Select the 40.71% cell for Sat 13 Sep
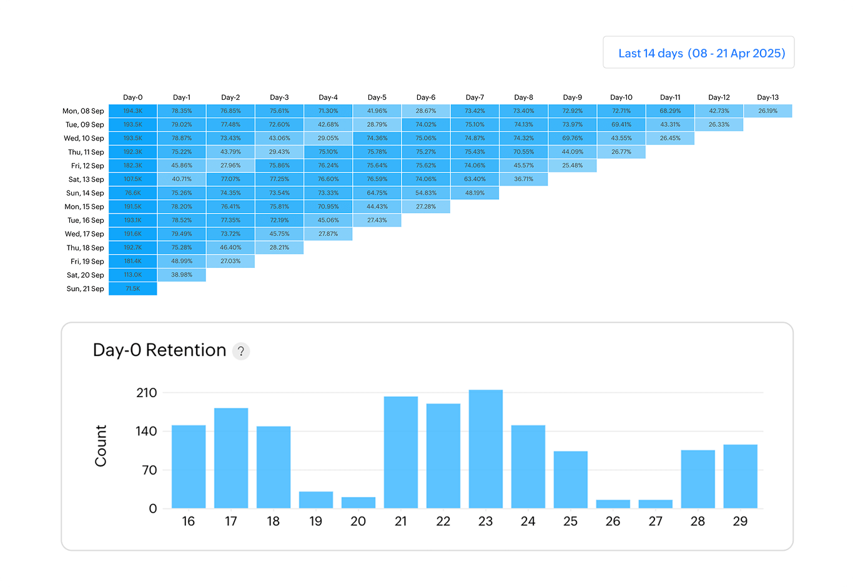853x587 pixels. pos(182,179)
